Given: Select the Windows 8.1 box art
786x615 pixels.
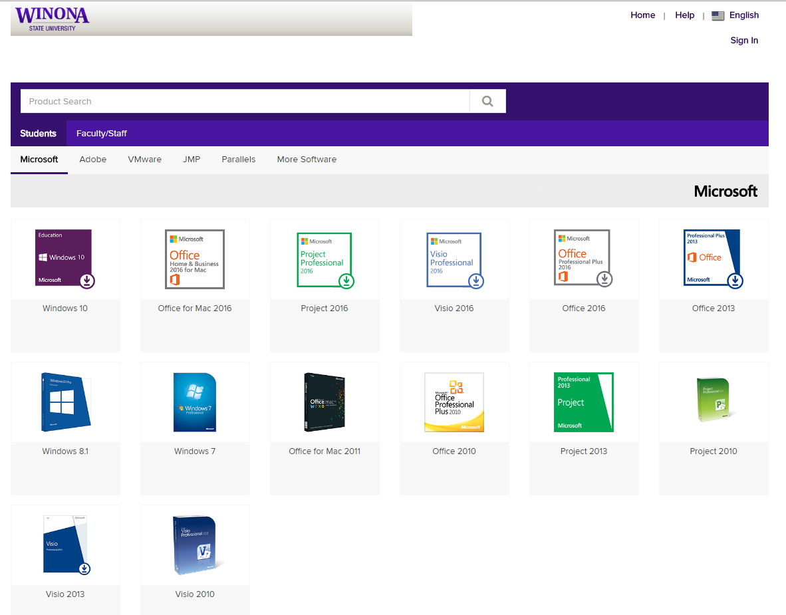Looking at the screenshot, I should [x=65, y=402].
